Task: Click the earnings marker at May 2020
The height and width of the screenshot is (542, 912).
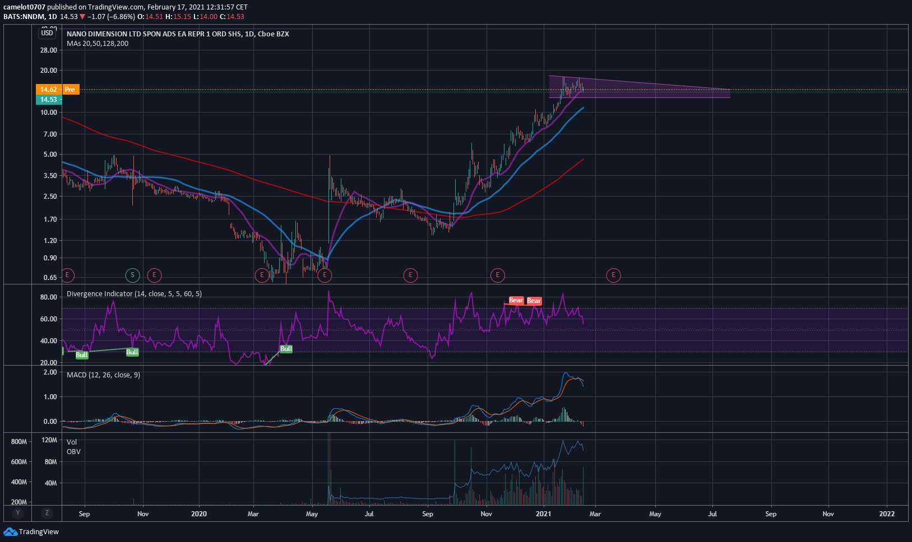Action: (325, 275)
